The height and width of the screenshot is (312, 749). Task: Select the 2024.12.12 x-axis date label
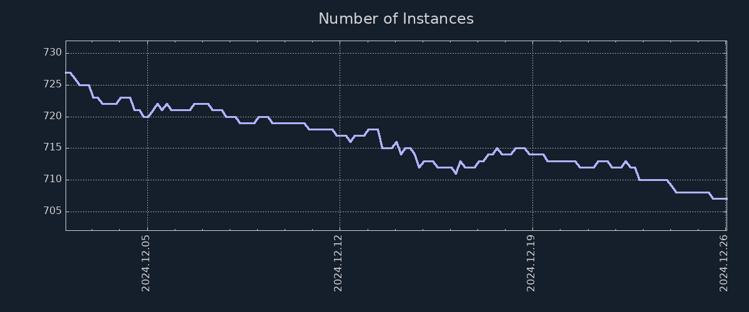coord(339,263)
